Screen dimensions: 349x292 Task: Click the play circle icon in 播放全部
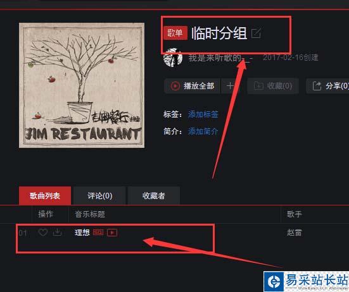(x=175, y=86)
